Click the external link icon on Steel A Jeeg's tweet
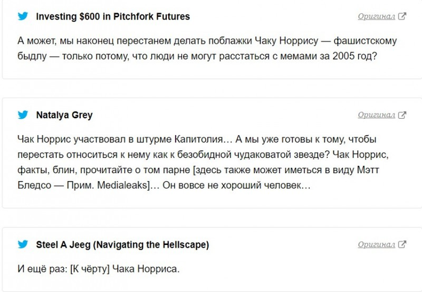 pyautogui.click(x=402, y=244)
